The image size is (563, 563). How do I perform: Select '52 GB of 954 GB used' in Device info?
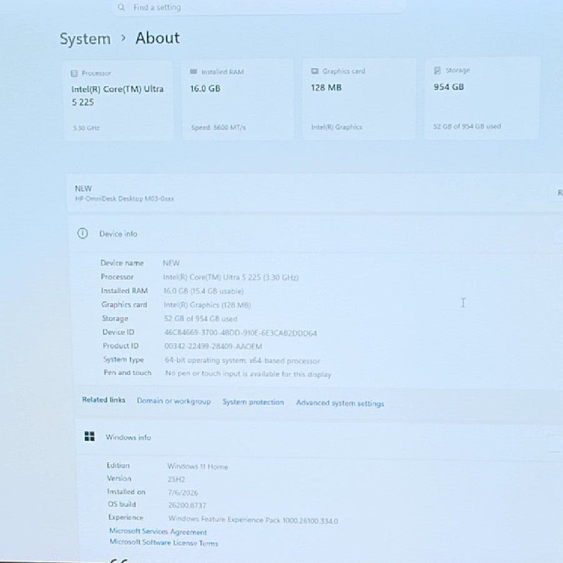click(x=201, y=319)
